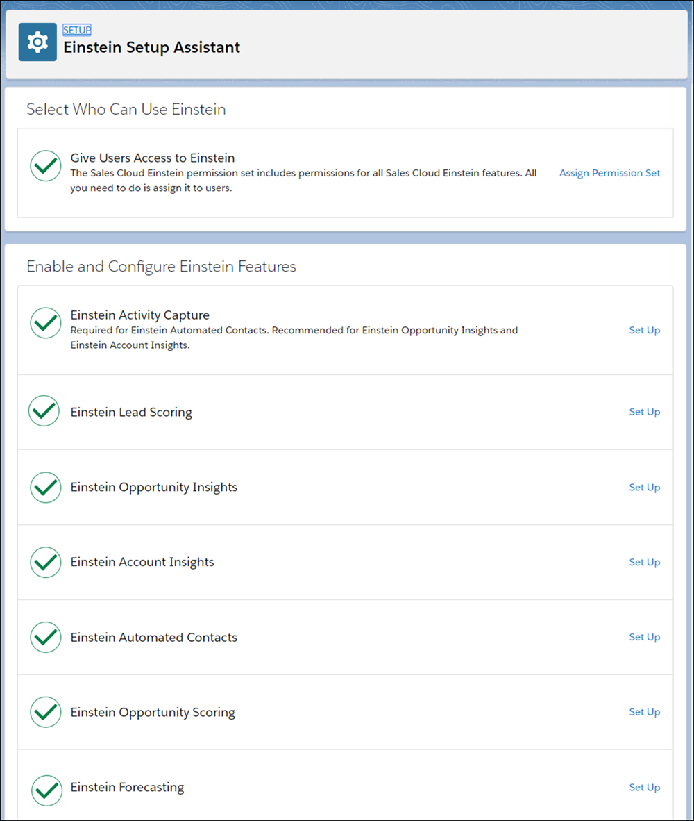The height and width of the screenshot is (821, 694).
Task: Click checkmark icon beside Einstein Forecasting
Action: [46, 790]
